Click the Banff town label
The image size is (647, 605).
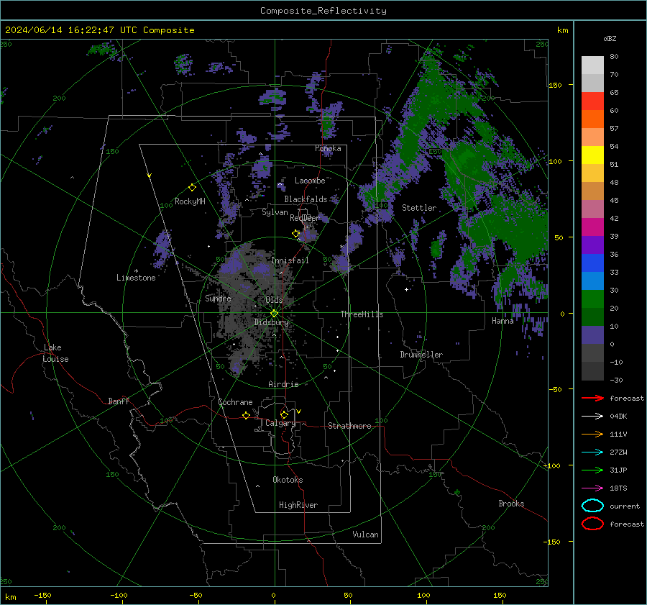coord(119,401)
